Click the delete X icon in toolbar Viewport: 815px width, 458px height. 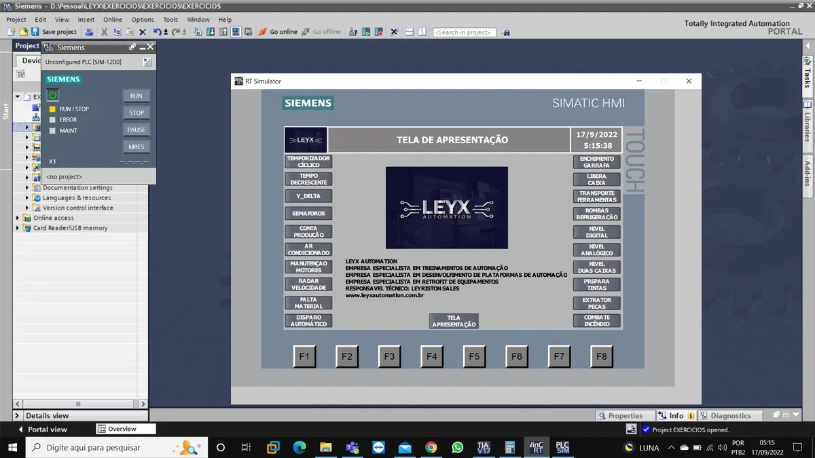[143, 32]
